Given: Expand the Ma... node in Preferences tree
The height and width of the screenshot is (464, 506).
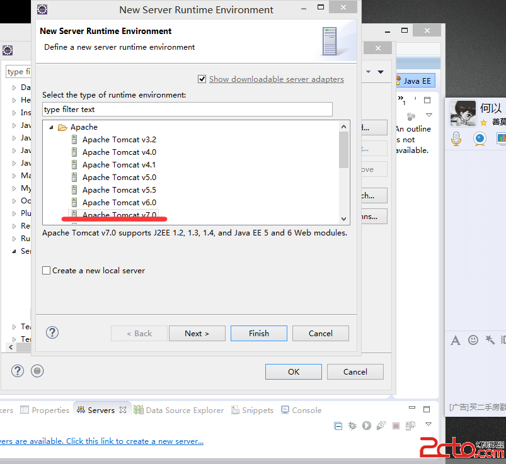Looking at the screenshot, I should (x=14, y=176).
